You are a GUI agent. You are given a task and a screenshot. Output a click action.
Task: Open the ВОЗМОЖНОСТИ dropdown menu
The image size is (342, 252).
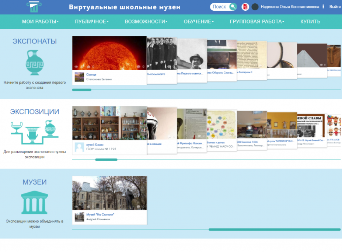click(x=146, y=22)
